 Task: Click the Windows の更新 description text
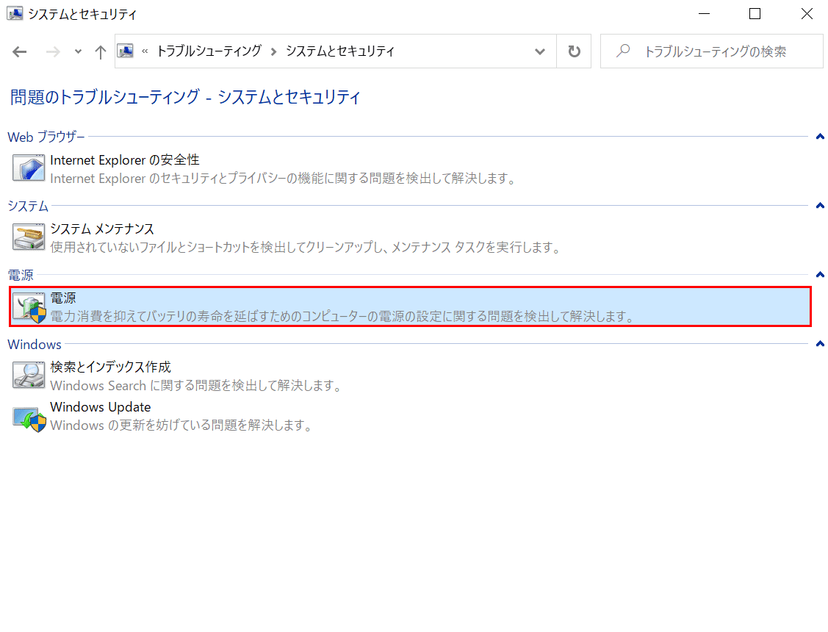click(x=182, y=425)
